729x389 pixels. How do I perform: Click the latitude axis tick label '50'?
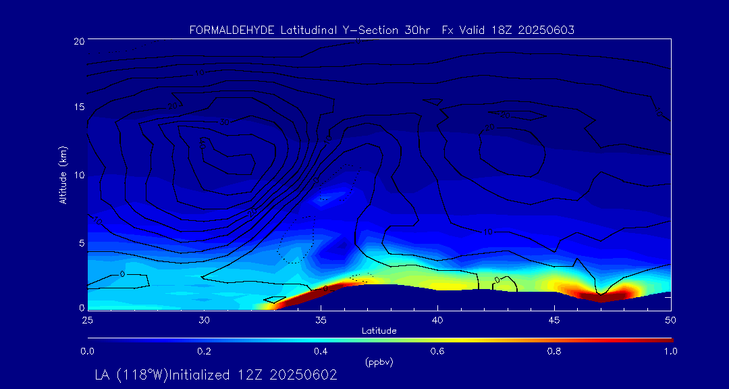click(x=671, y=320)
